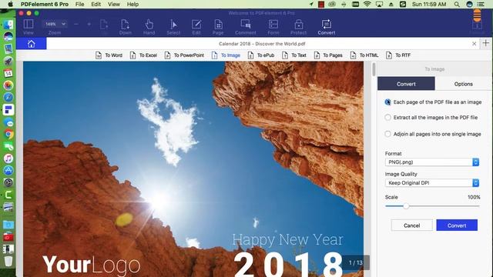This screenshot has height=277, width=493.
Task: Select Each page of PDF as image
Action: coord(388,102)
